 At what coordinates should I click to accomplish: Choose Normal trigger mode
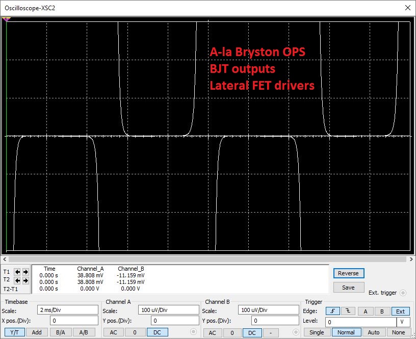coord(346,332)
